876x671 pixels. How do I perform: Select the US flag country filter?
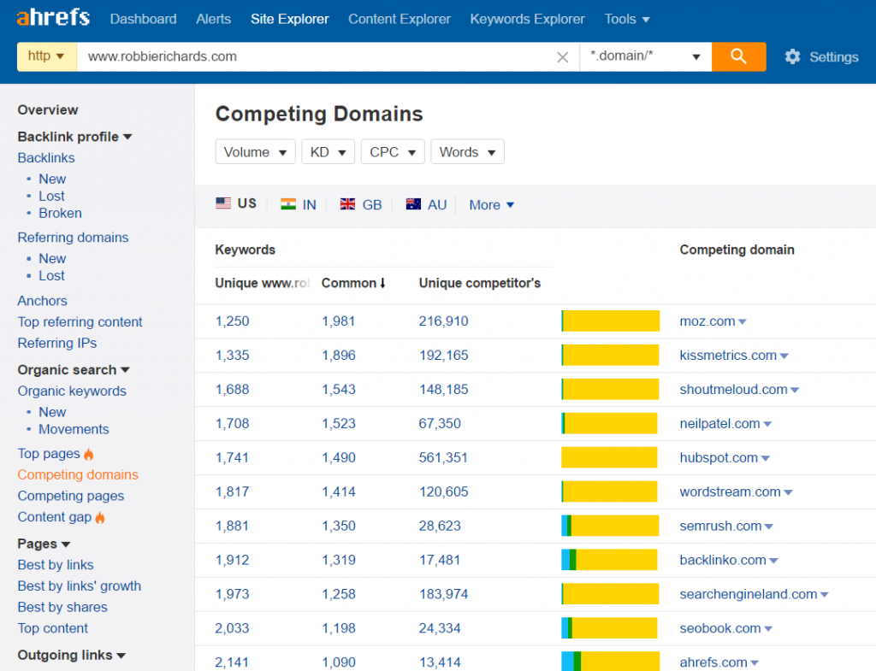pyautogui.click(x=236, y=203)
